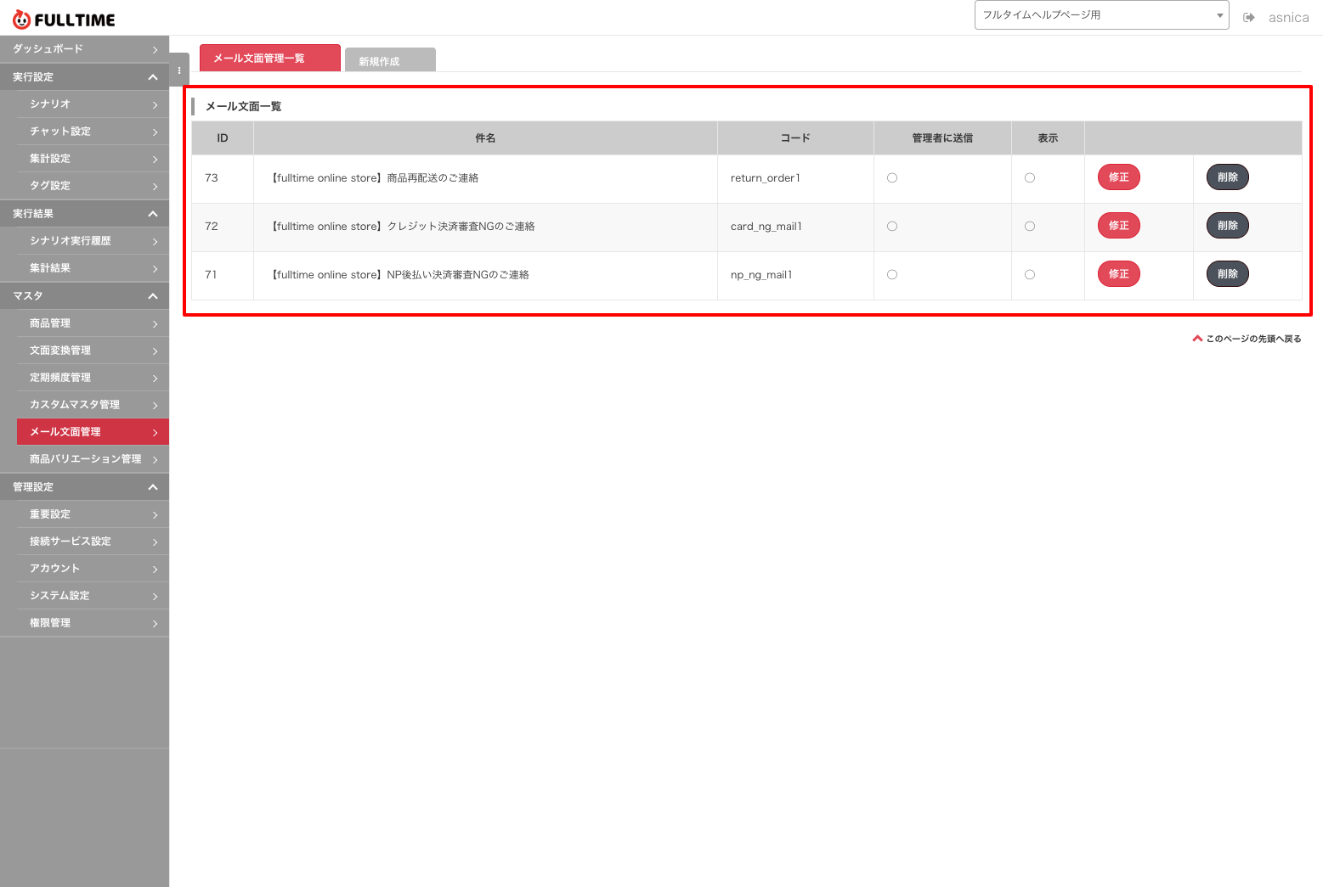Image resolution: width=1323 pixels, height=887 pixels.
Task: Click the 件名 column header
Action: click(x=485, y=138)
